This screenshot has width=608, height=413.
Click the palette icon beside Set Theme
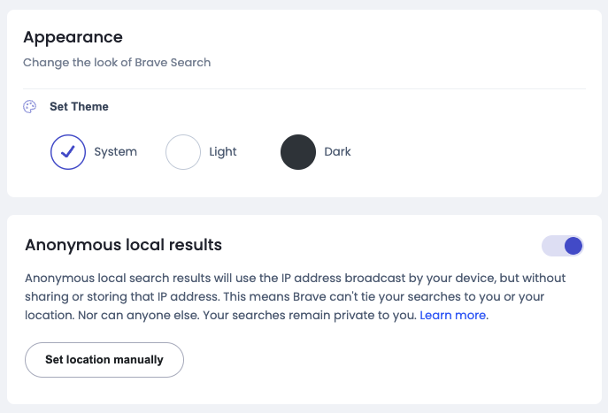(x=30, y=106)
